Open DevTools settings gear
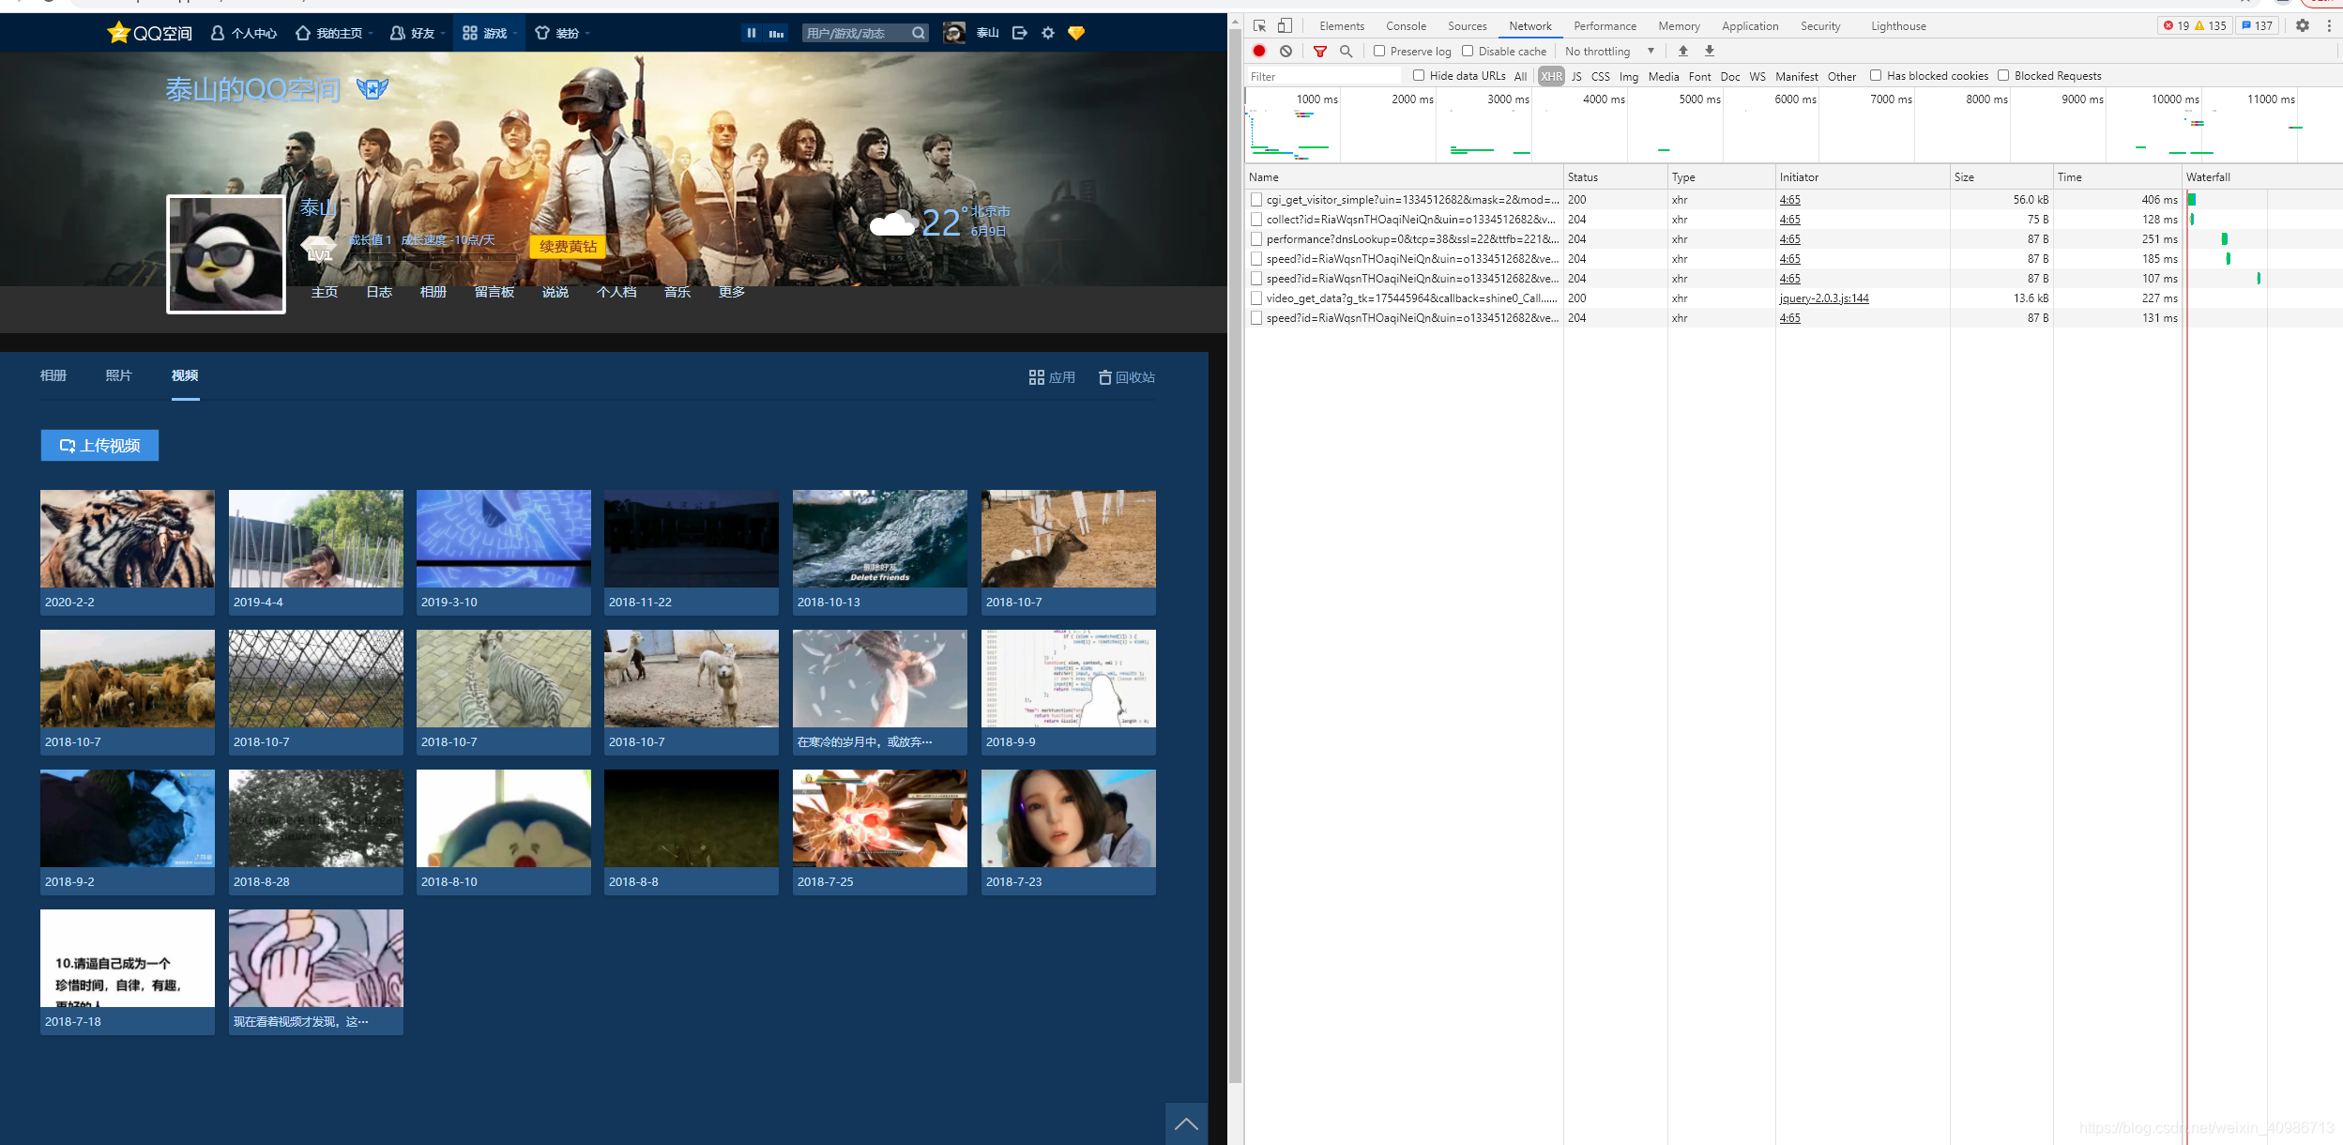 pos(2302,26)
